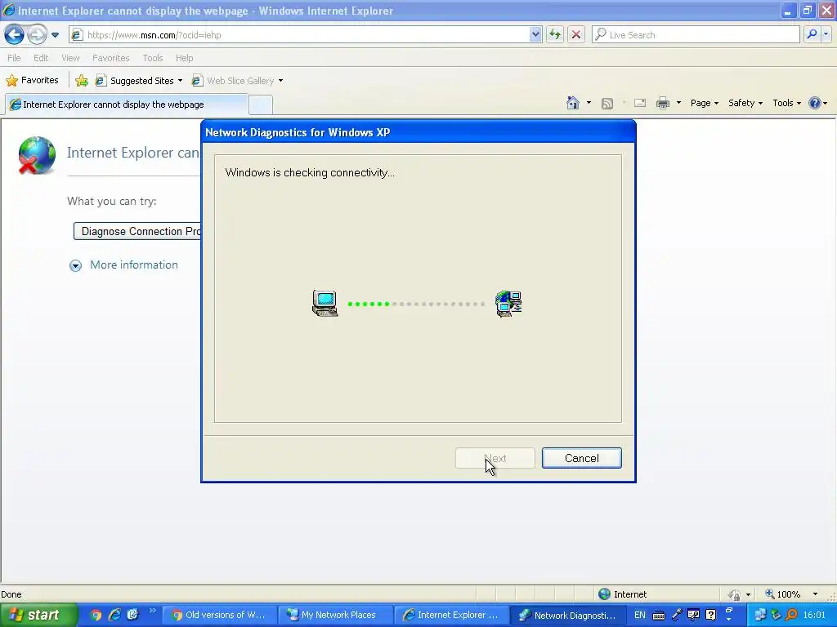Open the search provider options dropdown
The height and width of the screenshot is (627, 837).
point(826,35)
